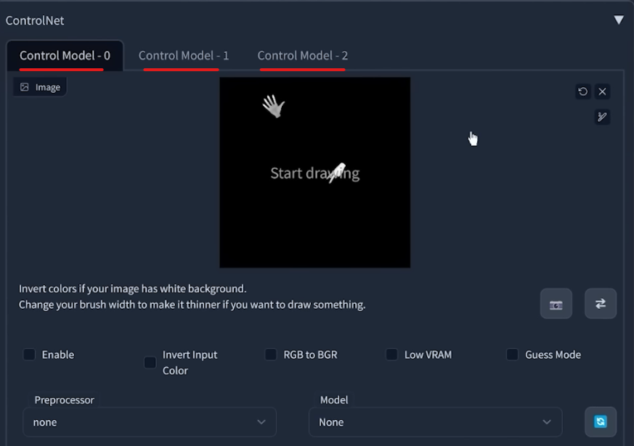634x446 pixels.
Task: Open the Model dropdown
Action: point(436,422)
